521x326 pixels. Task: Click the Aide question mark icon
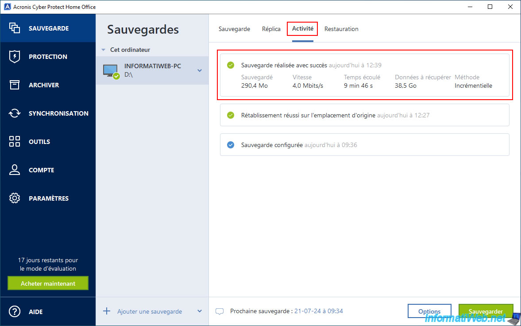[14, 312]
